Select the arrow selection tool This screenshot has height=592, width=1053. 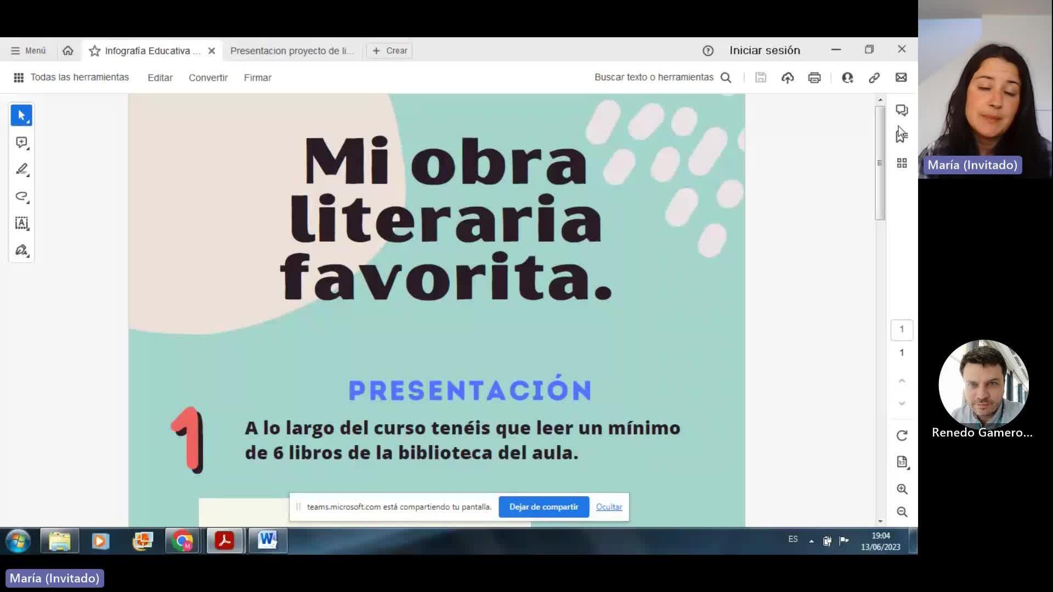click(21, 116)
